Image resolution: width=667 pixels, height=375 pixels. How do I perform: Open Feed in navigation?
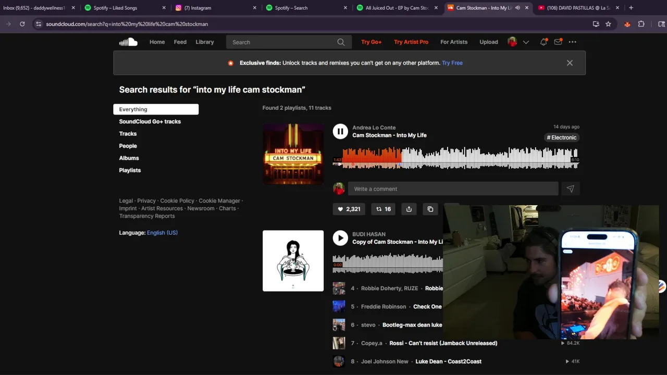[x=180, y=42]
